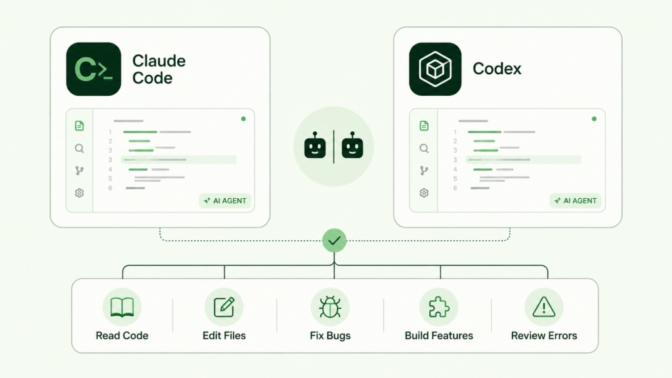Click line number 6 in the Codex editor
672x378 pixels.
[455, 188]
